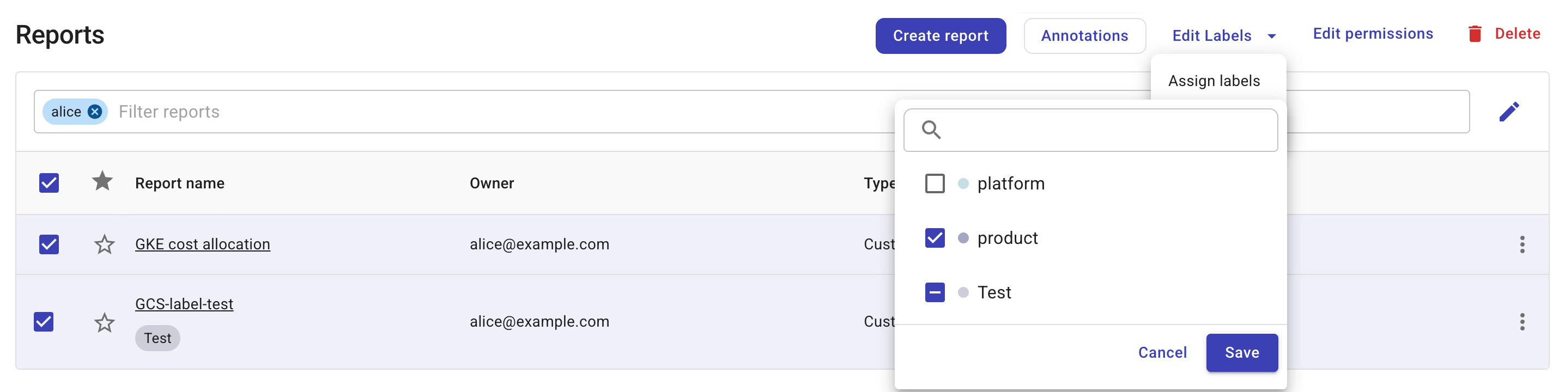Click the Delete text button

(1517, 34)
